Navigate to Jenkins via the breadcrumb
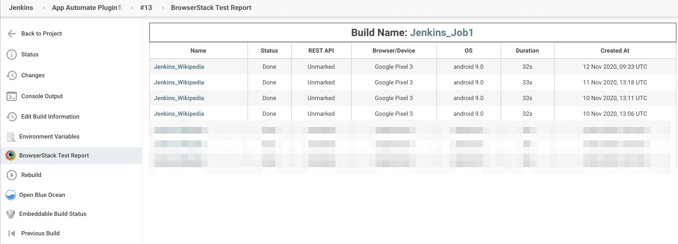Viewport: 678px width, 244px height. point(21,7)
